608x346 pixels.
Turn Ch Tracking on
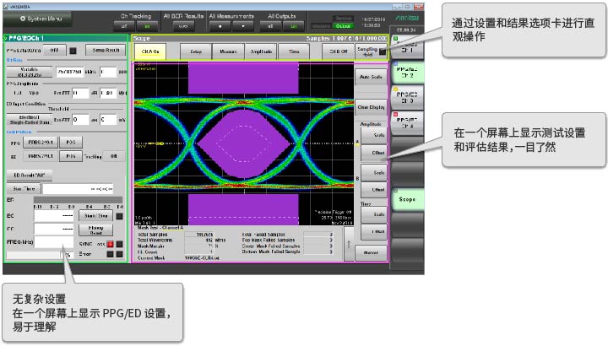[147, 26]
